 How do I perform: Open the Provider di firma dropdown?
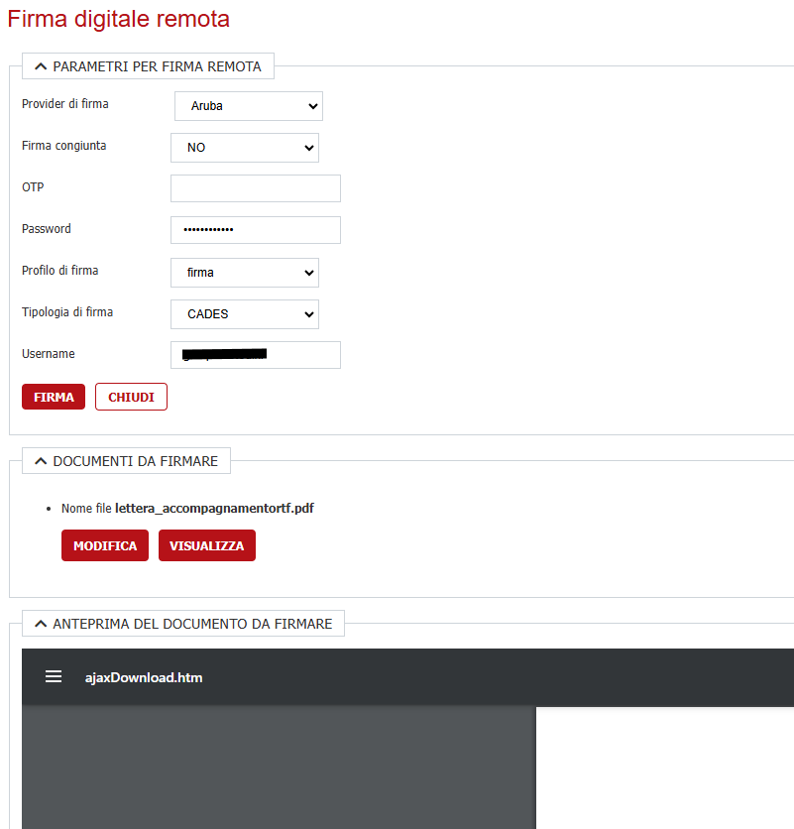coord(248,106)
